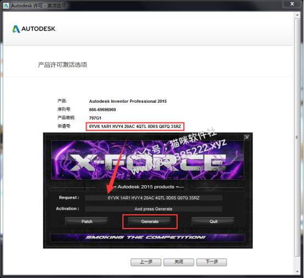The height and width of the screenshot is (278, 304).
Task: Click the 产品许可激活选项 heading
Action: [x=63, y=65]
